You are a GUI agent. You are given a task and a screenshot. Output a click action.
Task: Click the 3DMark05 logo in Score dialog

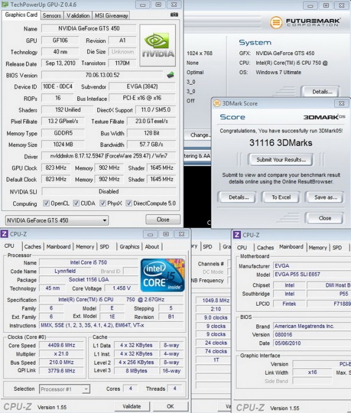(324, 117)
